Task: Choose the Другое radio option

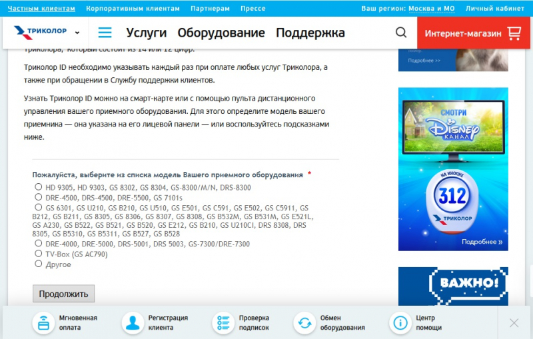Action: coord(38,264)
